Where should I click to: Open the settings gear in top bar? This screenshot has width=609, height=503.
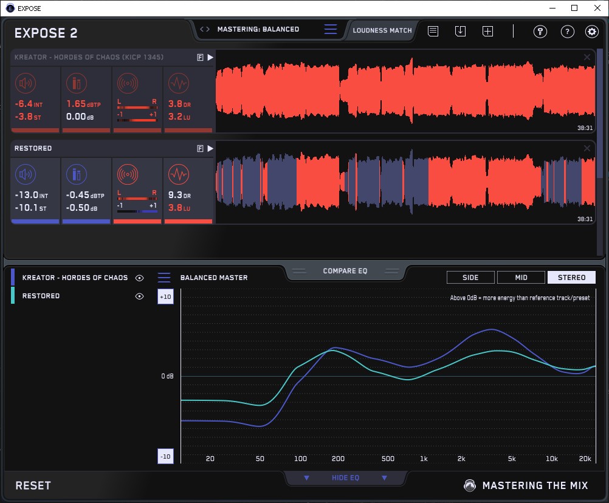(x=591, y=32)
